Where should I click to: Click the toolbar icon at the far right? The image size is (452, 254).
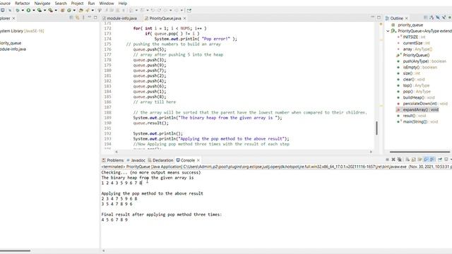(189, 11)
